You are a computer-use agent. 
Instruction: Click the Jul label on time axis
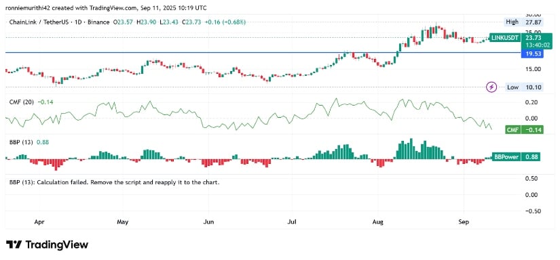[292, 222]
